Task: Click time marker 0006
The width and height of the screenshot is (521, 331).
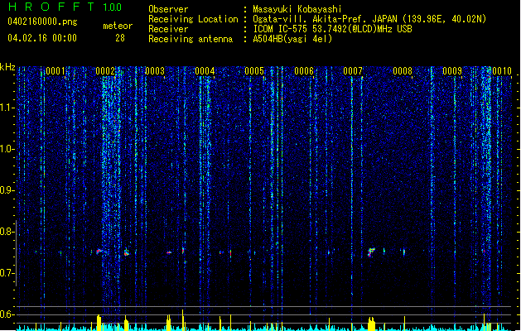Action: pyautogui.click(x=304, y=71)
